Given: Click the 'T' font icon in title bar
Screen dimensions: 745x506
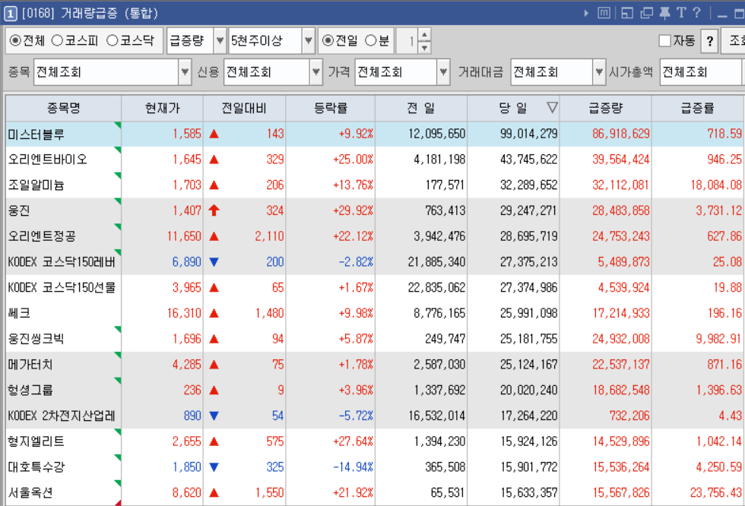Looking at the screenshot, I should coord(681,13).
